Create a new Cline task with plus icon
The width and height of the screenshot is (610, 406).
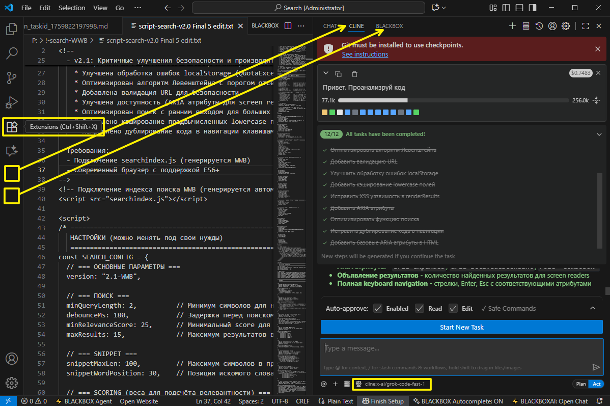[x=512, y=25]
